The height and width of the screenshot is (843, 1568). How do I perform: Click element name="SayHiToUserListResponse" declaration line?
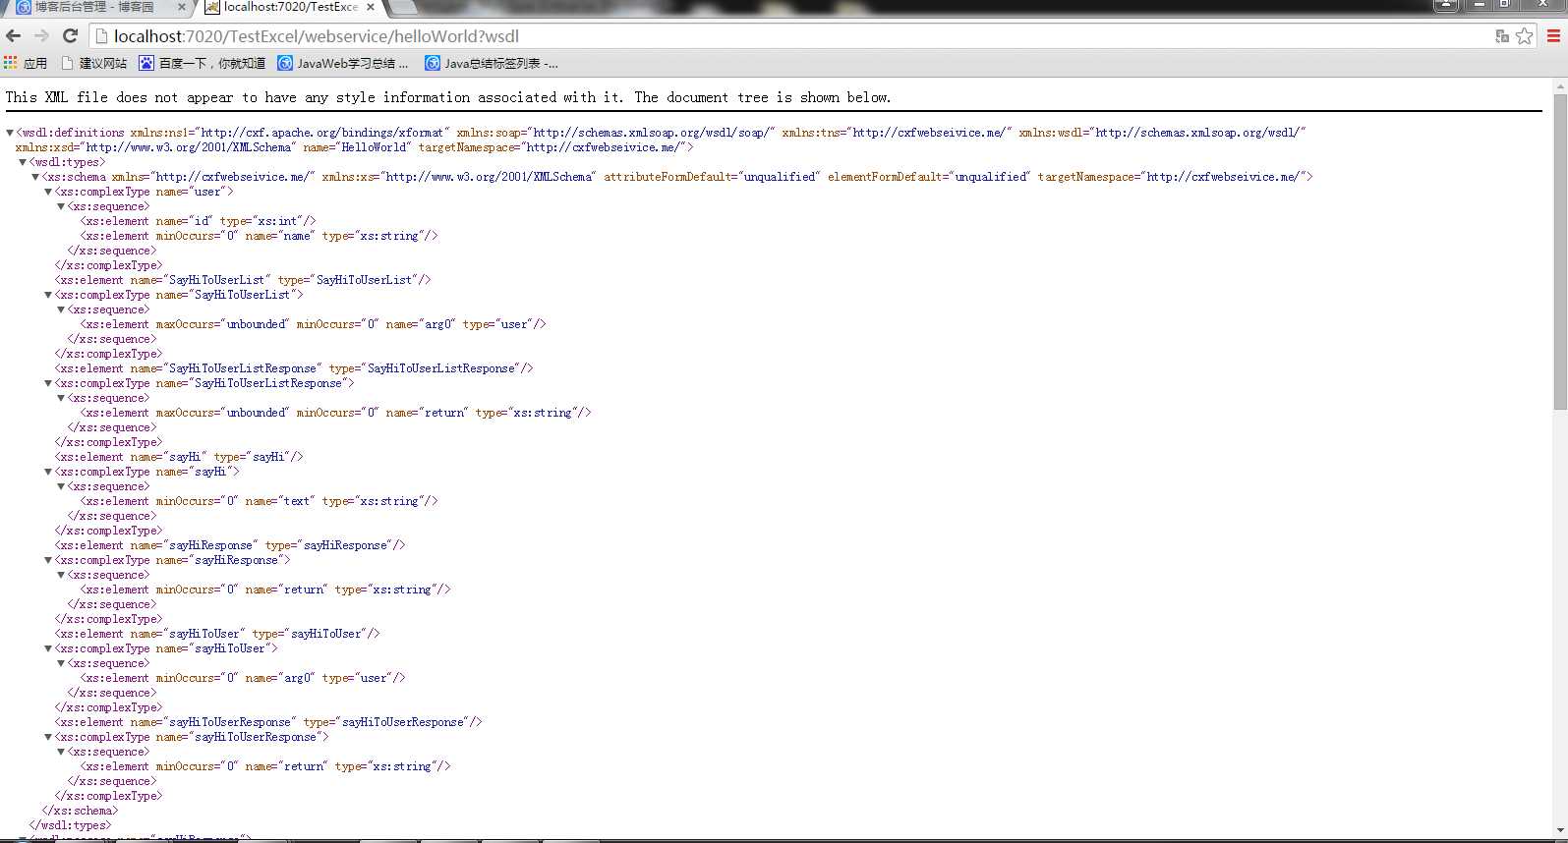[294, 368]
